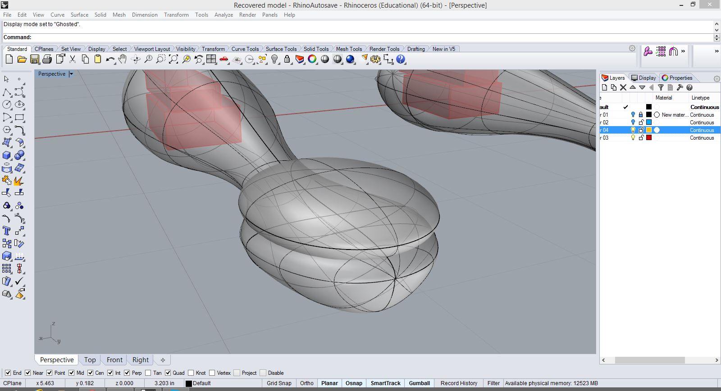The image size is (721, 391).
Task: Click the Zoom Extents icon
Action: point(173,59)
